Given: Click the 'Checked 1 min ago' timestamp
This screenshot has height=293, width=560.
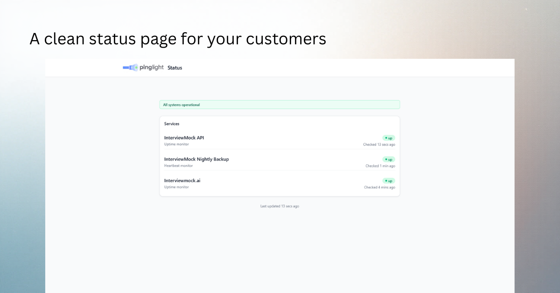Looking at the screenshot, I should [380, 166].
